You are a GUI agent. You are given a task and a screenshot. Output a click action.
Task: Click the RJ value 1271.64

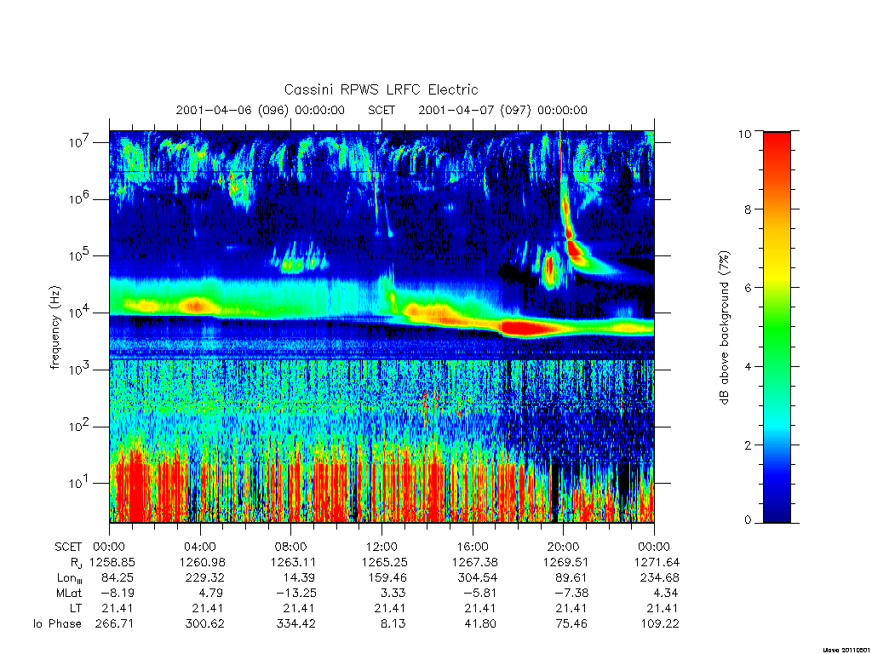(x=657, y=562)
